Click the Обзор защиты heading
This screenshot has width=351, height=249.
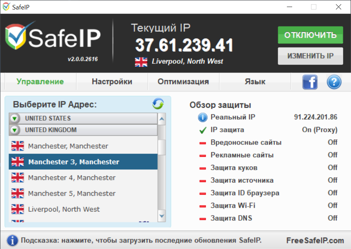tap(220, 105)
